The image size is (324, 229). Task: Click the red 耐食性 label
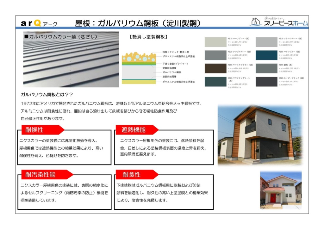pos(137,175)
